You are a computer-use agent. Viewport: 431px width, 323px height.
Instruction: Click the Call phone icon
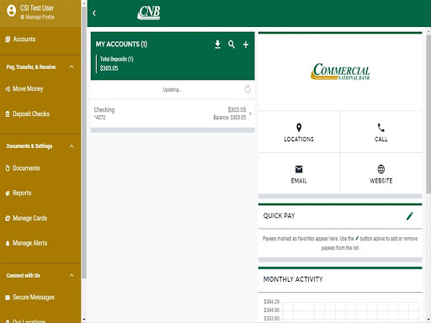[x=380, y=128]
